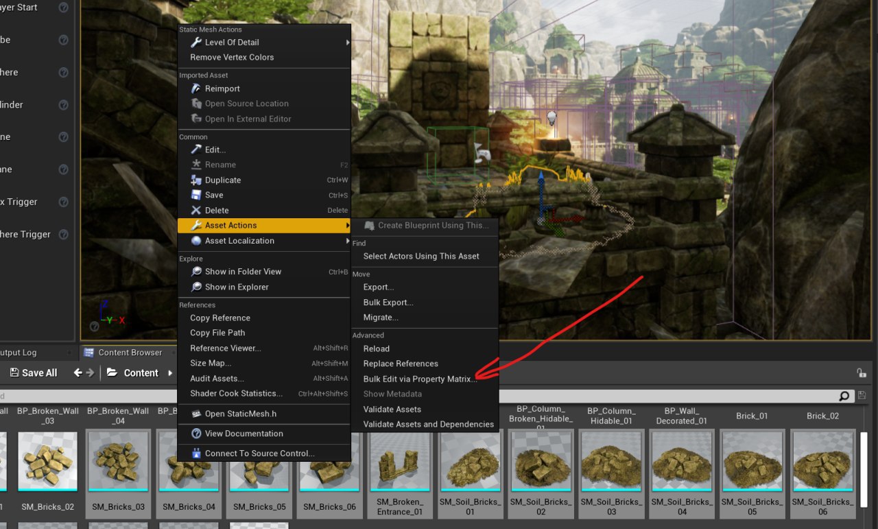Choose Migrate... in the submenu
878x529 pixels.
tap(424, 317)
